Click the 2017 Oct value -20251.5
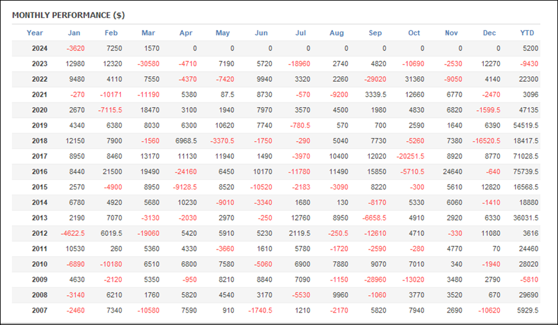Screen dimensions: 558x325 (x=410, y=156)
